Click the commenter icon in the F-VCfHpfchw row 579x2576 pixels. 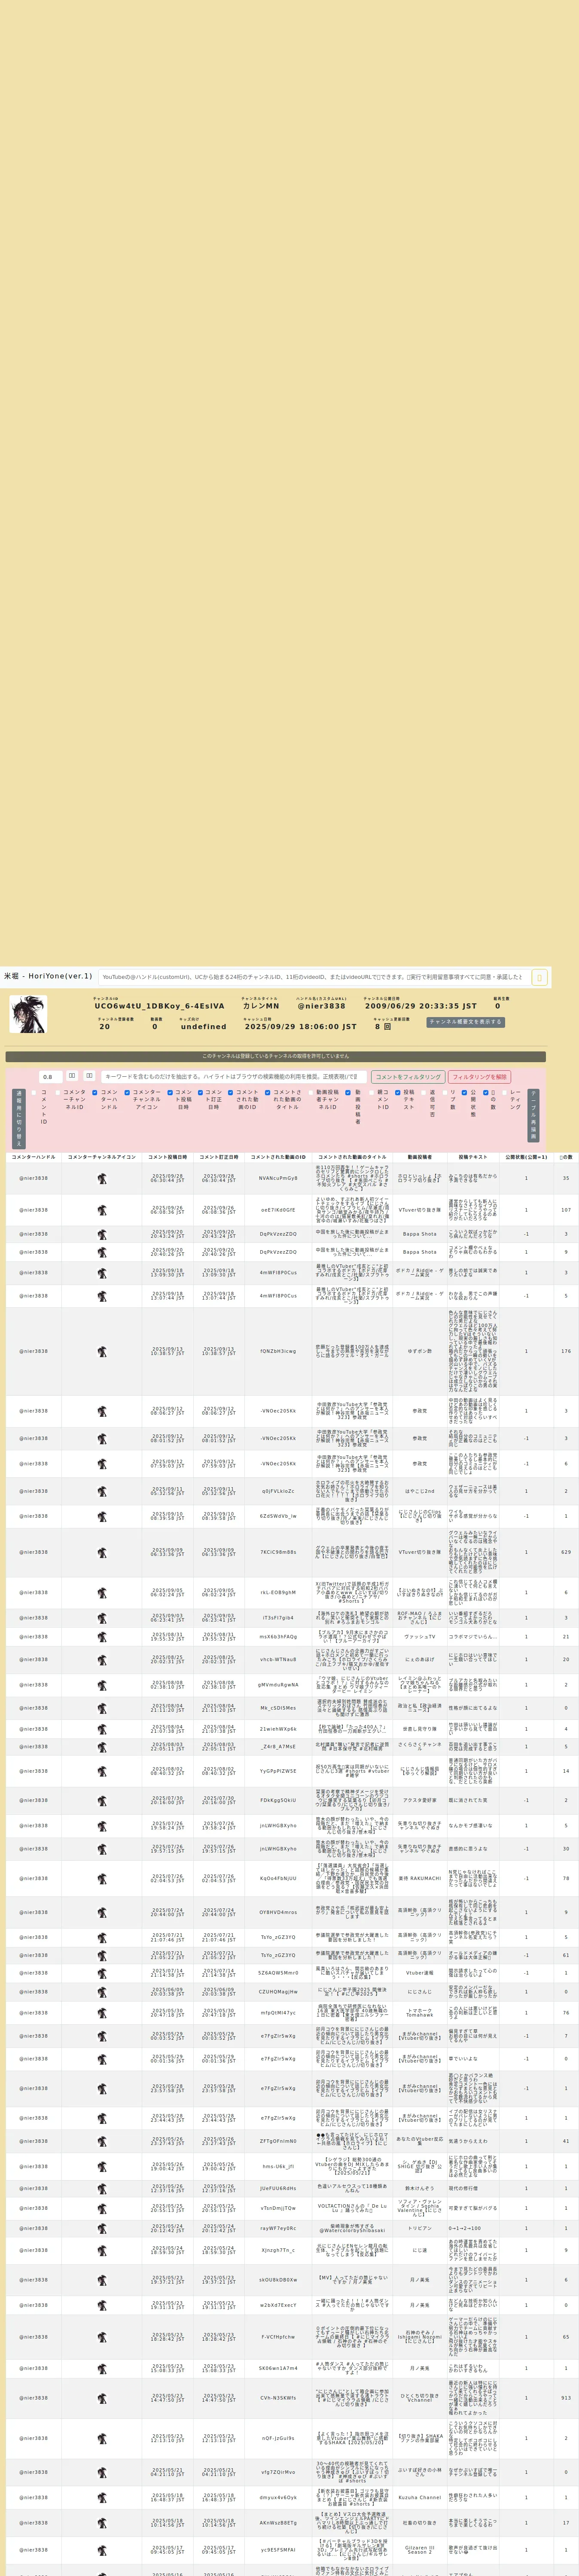(x=102, y=2337)
